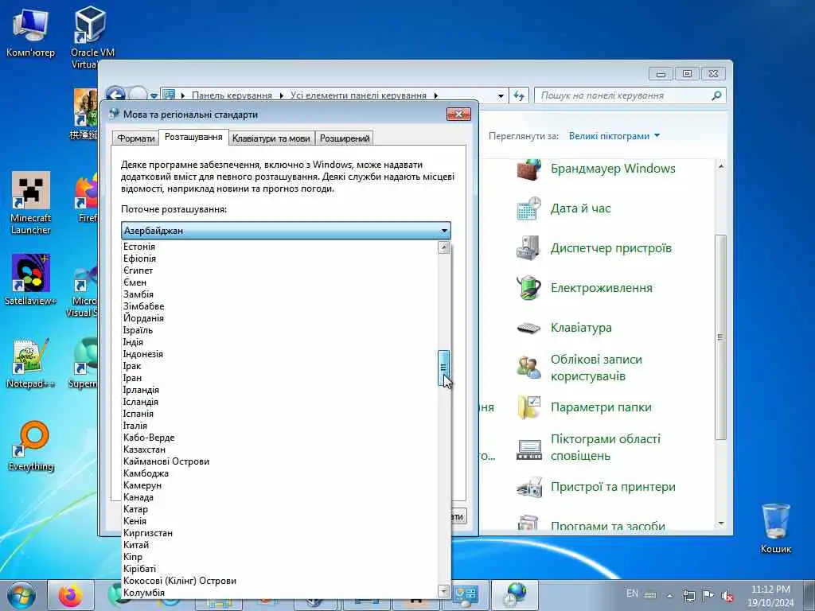Screen dimensions: 815x611
Task: Click the Пристрої та принтери icon
Action: [x=528, y=488]
